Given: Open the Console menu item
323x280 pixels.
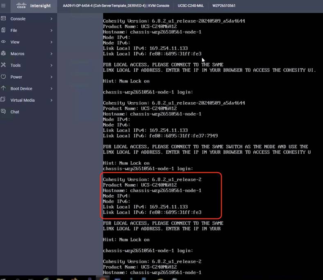Looking at the screenshot, I should click(x=28, y=19).
